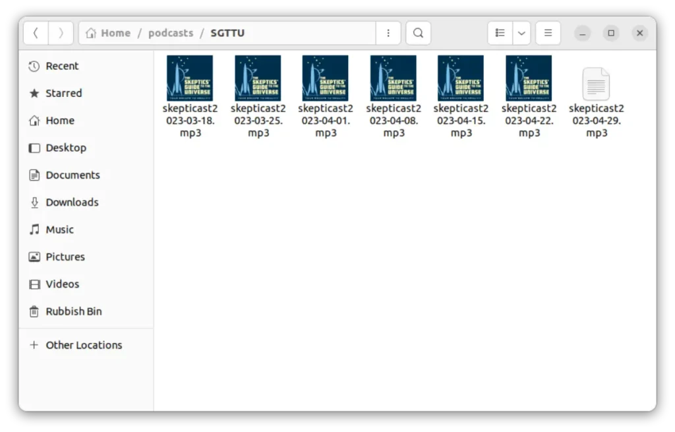Open the main hamburger menu
Viewport: 675px width, 432px height.
(548, 32)
